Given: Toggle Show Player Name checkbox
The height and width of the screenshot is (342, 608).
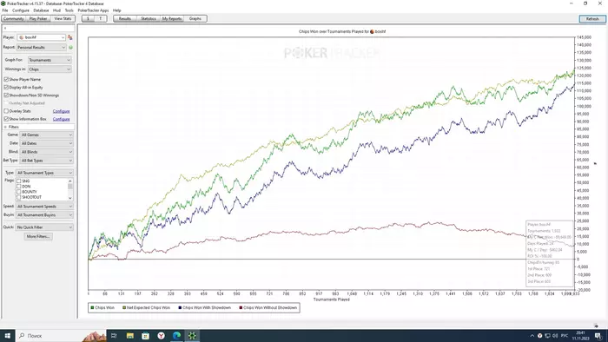Looking at the screenshot, I should click(6, 79).
